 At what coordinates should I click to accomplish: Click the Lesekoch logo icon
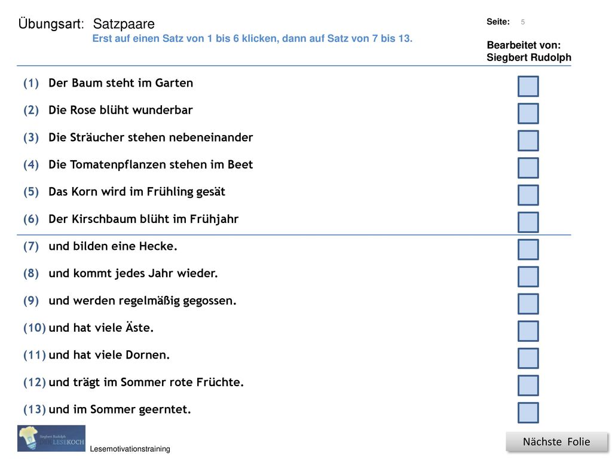tap(51, 438)
